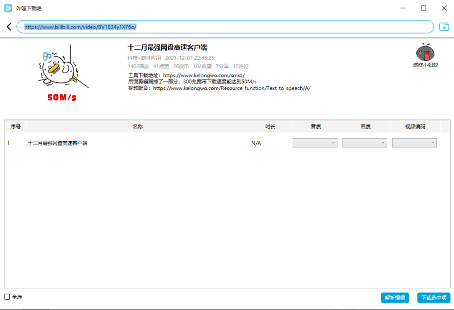Click the 26投币 coin count
454x310 pixels.
tap(181, 67)
